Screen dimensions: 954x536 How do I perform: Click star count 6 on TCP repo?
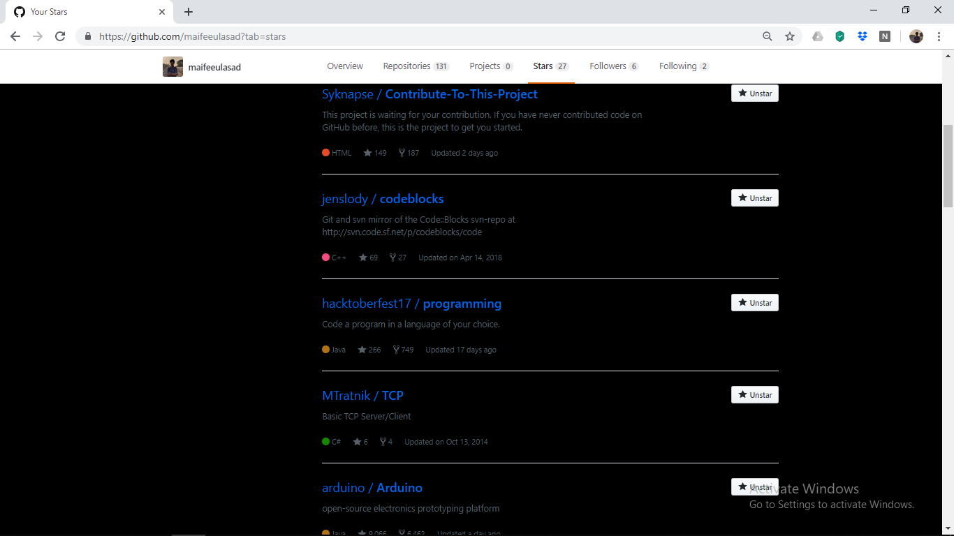(x=360, y=442)
